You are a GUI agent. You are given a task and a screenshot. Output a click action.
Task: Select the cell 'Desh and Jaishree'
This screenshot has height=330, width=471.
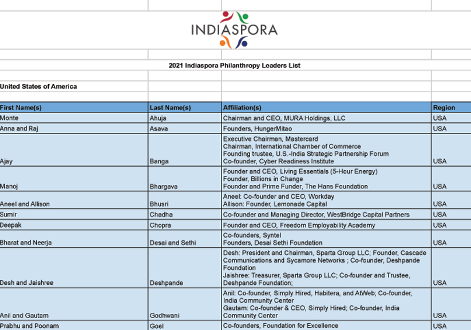point(74,268)
